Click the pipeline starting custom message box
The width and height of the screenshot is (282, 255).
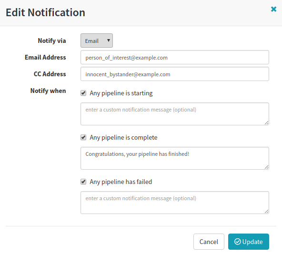(x=175, y=114)
